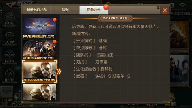Open the three-line menu icon in dialog header
The height and width of the screenshot is (108, 192).
pyautogui.click(x=158, y=7)
